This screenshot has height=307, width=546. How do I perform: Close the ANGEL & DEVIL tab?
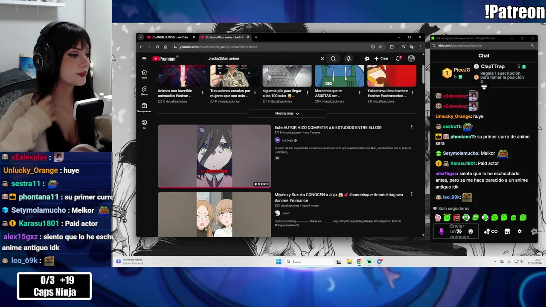pos(194,37)
